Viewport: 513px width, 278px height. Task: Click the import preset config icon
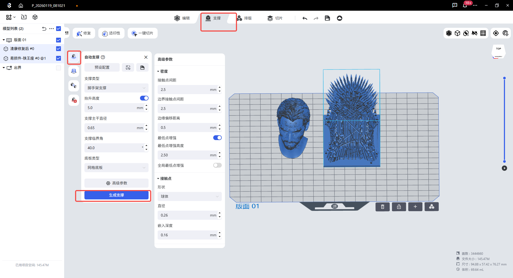point(128,67)
